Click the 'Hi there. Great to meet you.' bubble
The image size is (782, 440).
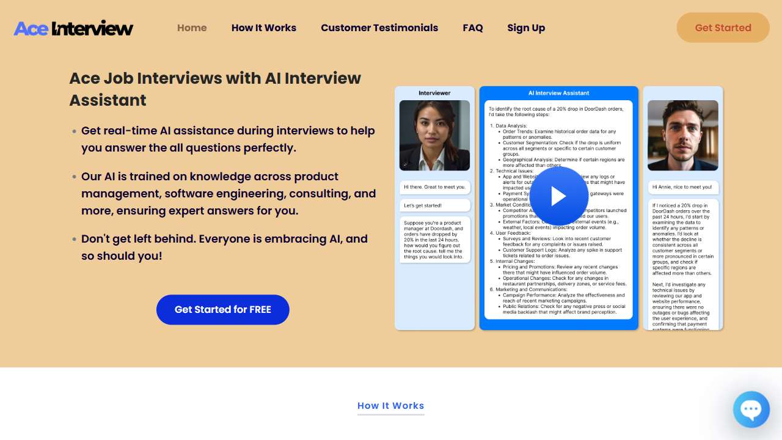(x=435, y=187)
